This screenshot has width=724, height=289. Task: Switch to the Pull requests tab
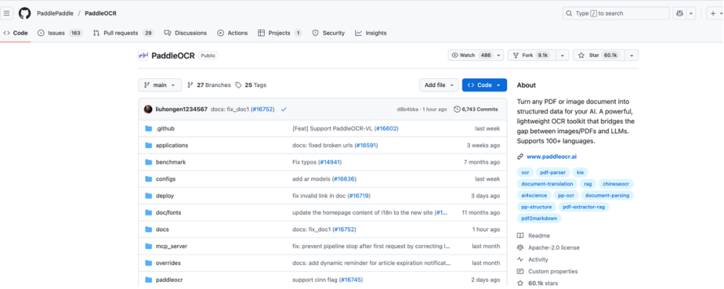pyautogui.click(x=123, y=33)
